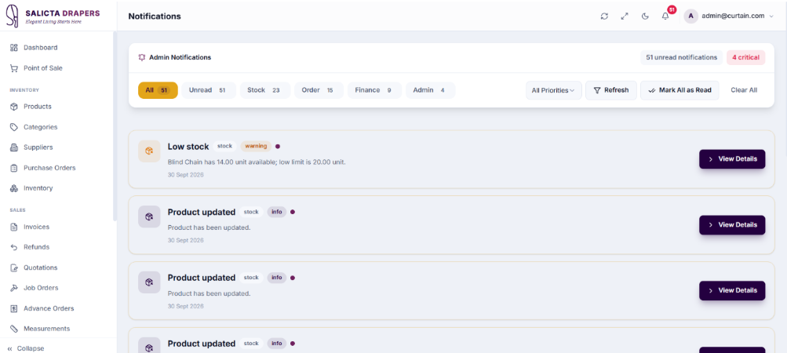Expand the All Priorities dropdown
787x353 pixels.
(554, 90)
